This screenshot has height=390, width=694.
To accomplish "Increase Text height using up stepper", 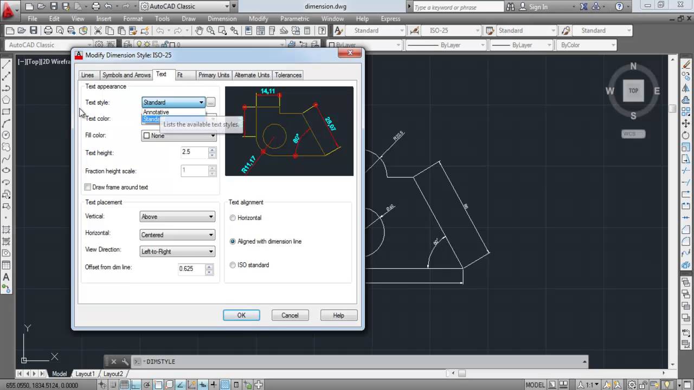I will point(211,149).
